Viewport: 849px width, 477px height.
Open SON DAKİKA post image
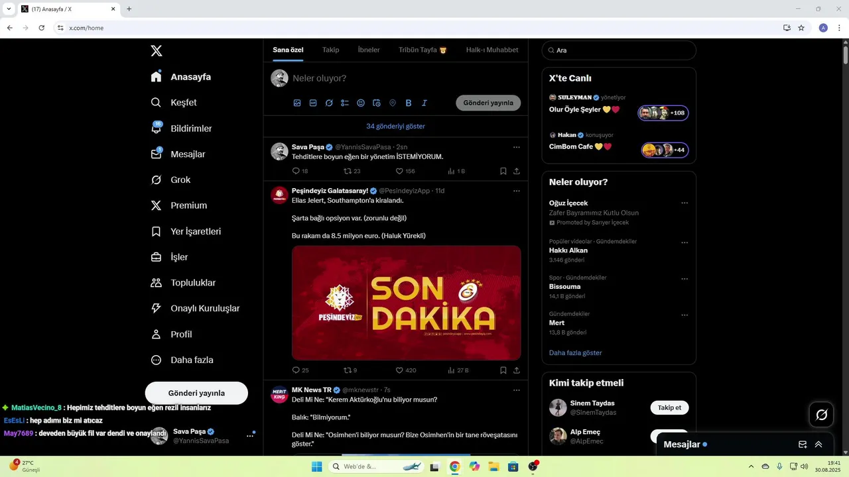click(406, 303)
